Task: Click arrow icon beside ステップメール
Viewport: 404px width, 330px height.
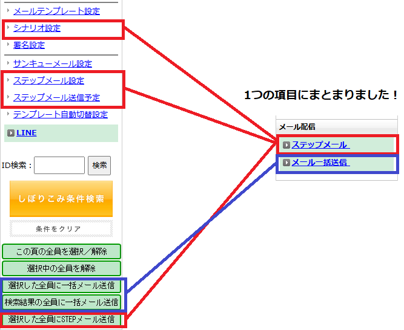Action: pyautogui.click(x=286, y=145)
